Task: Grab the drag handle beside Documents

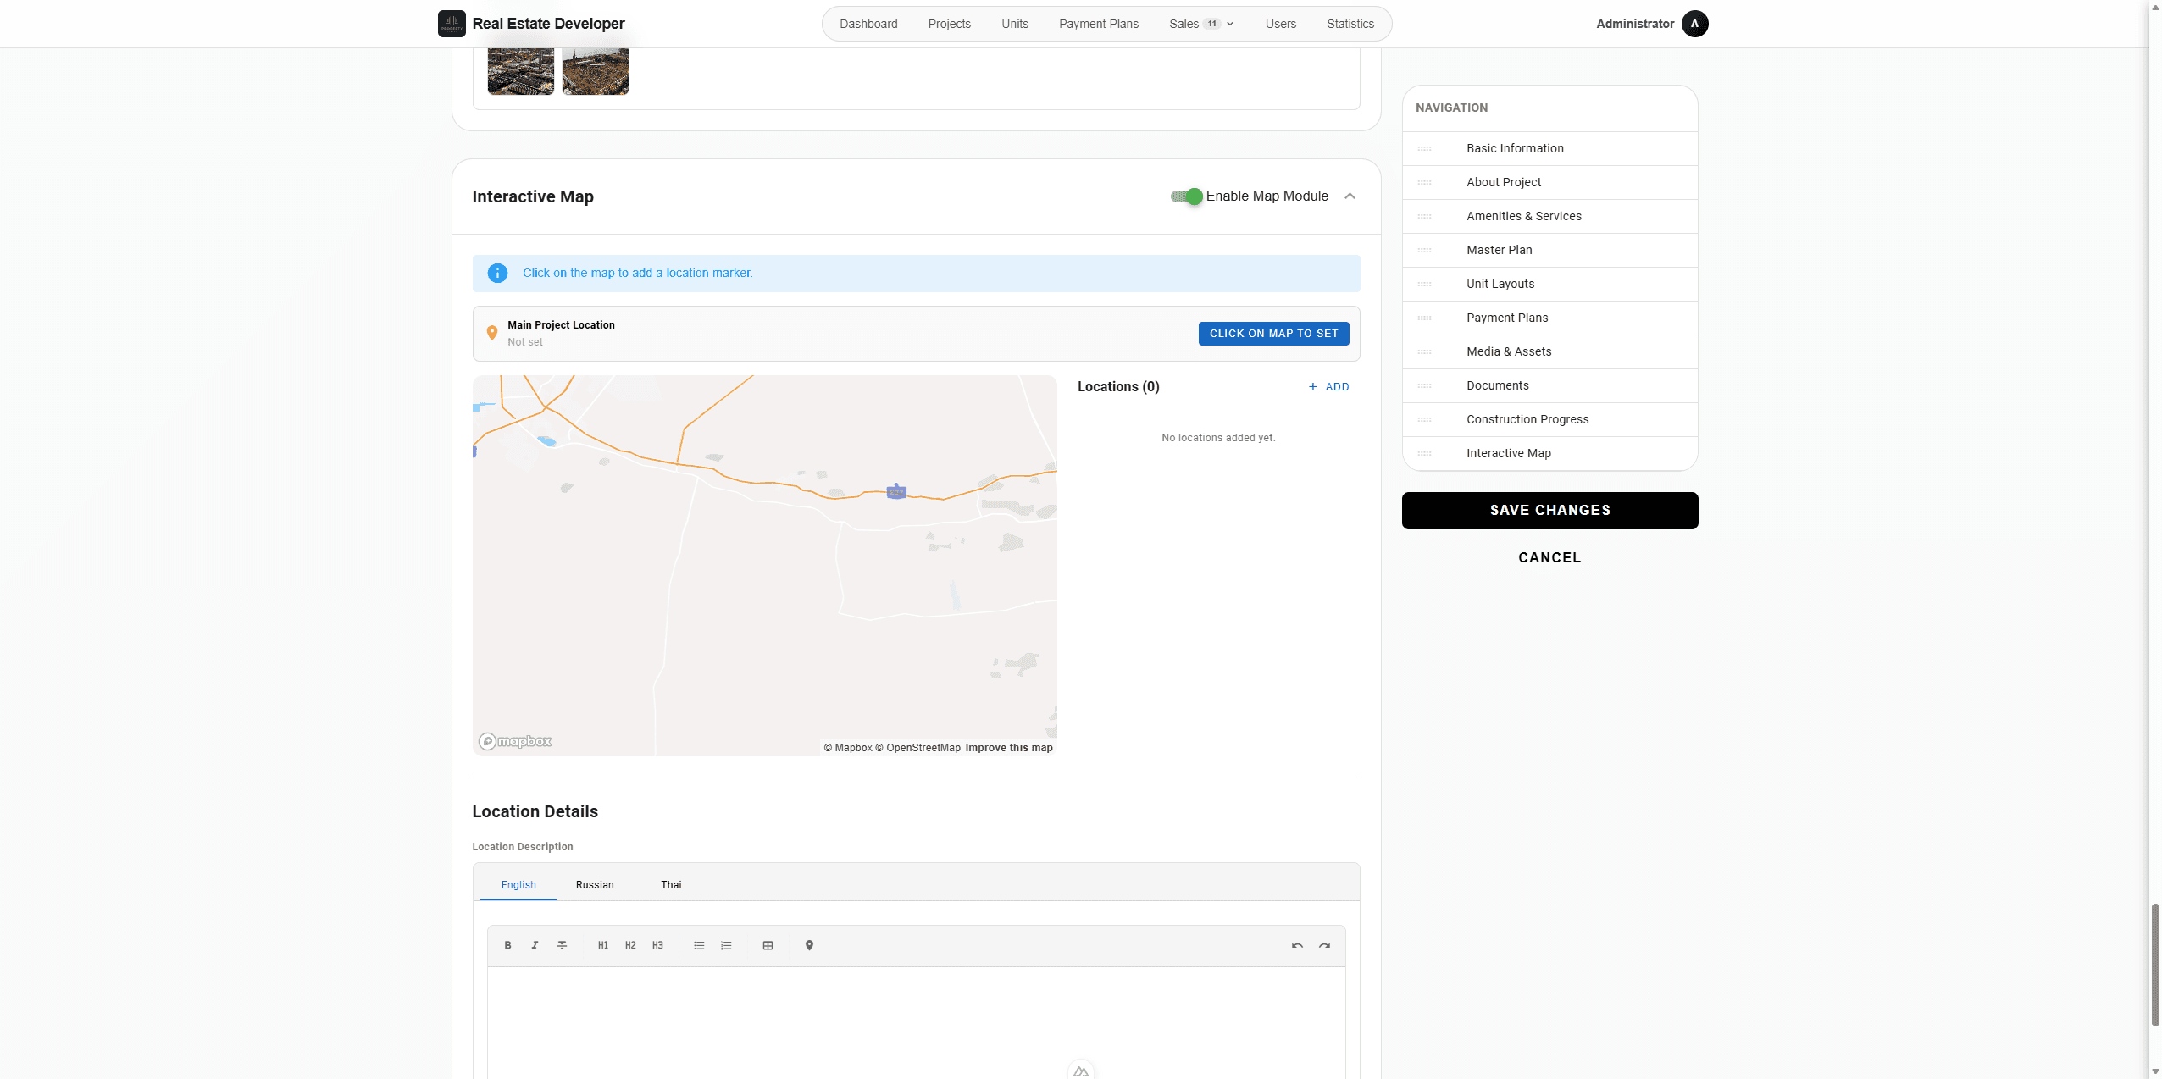Action: click(x=1424, y=385)
